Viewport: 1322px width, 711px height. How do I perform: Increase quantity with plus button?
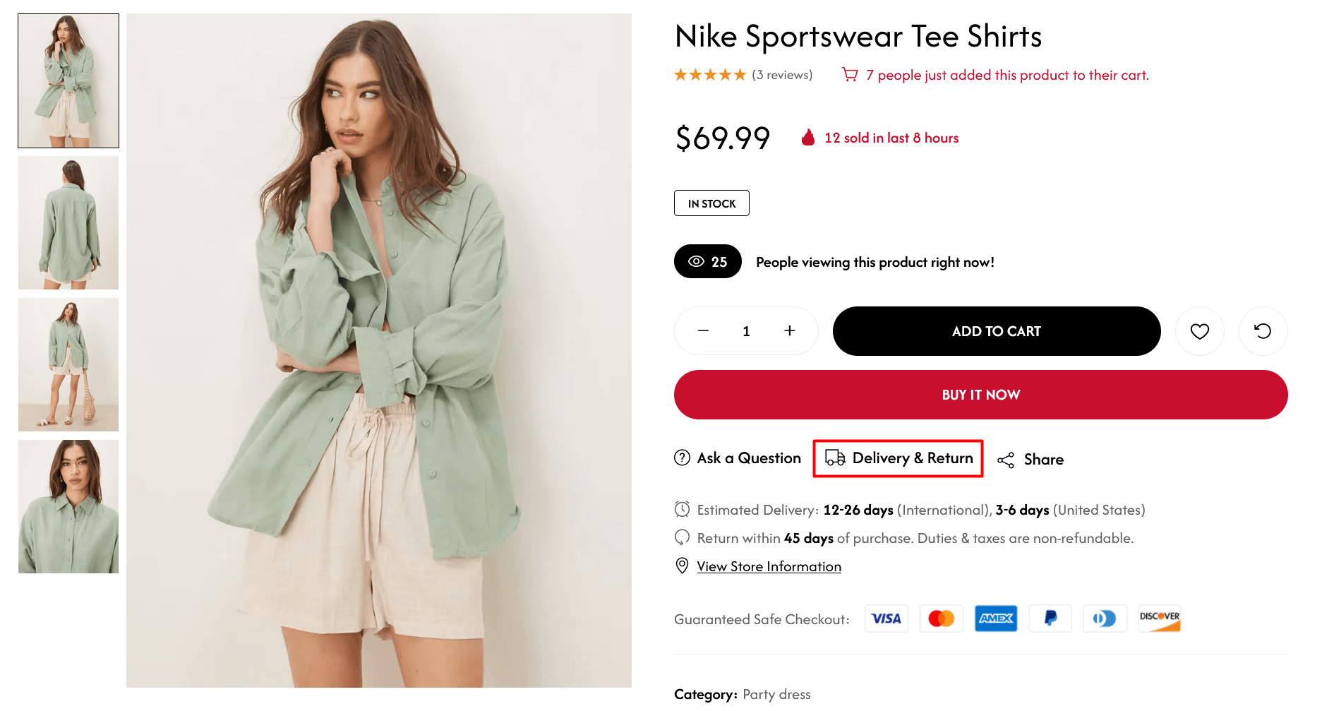[789, 331]
